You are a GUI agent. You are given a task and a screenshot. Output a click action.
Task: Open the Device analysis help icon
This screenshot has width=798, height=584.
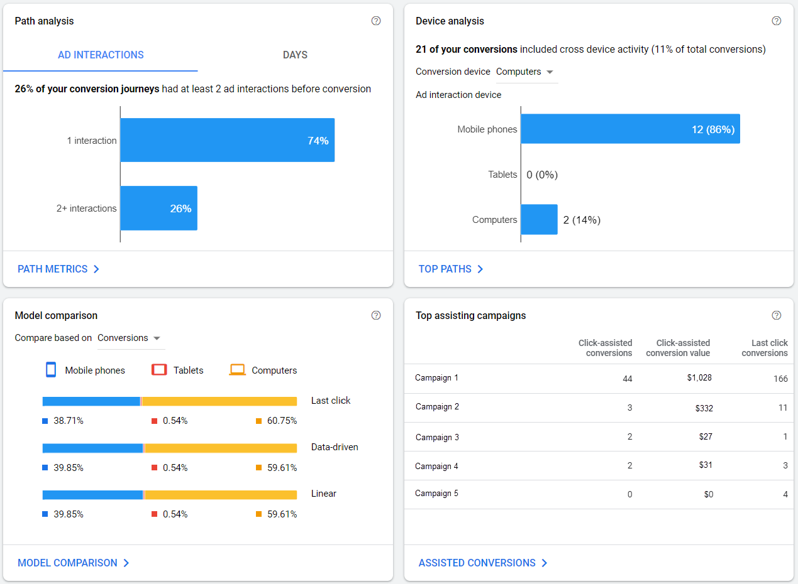776,21
